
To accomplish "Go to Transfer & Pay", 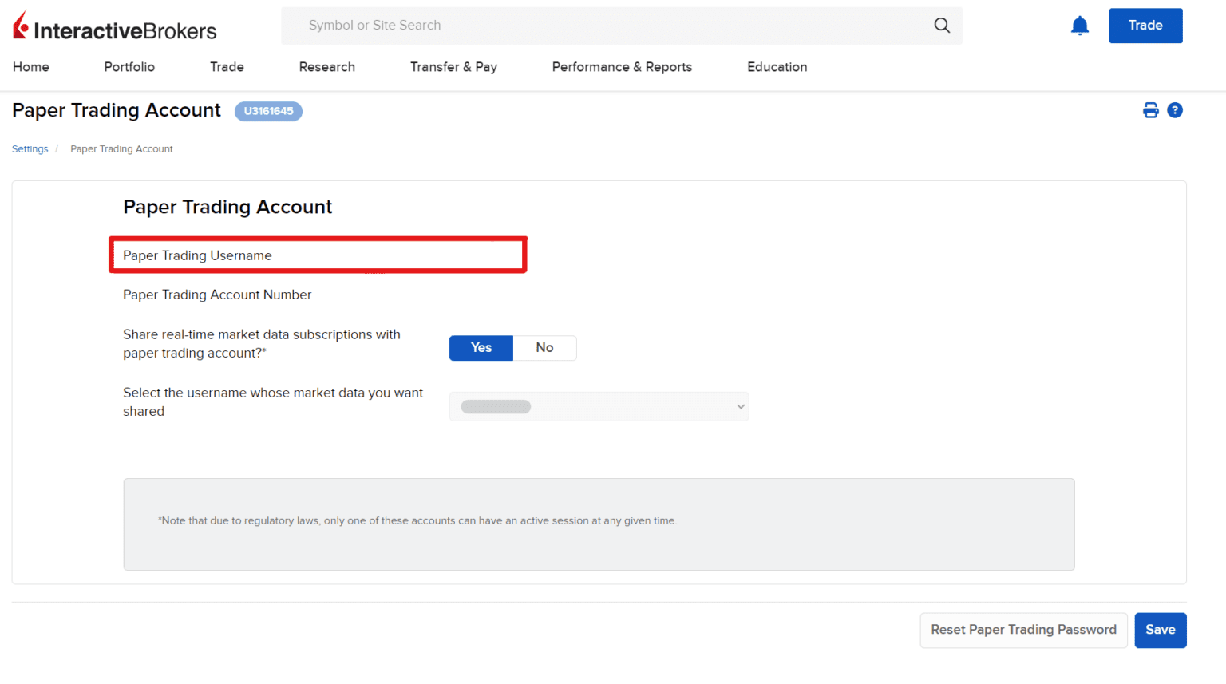I will tap(453, 67).
